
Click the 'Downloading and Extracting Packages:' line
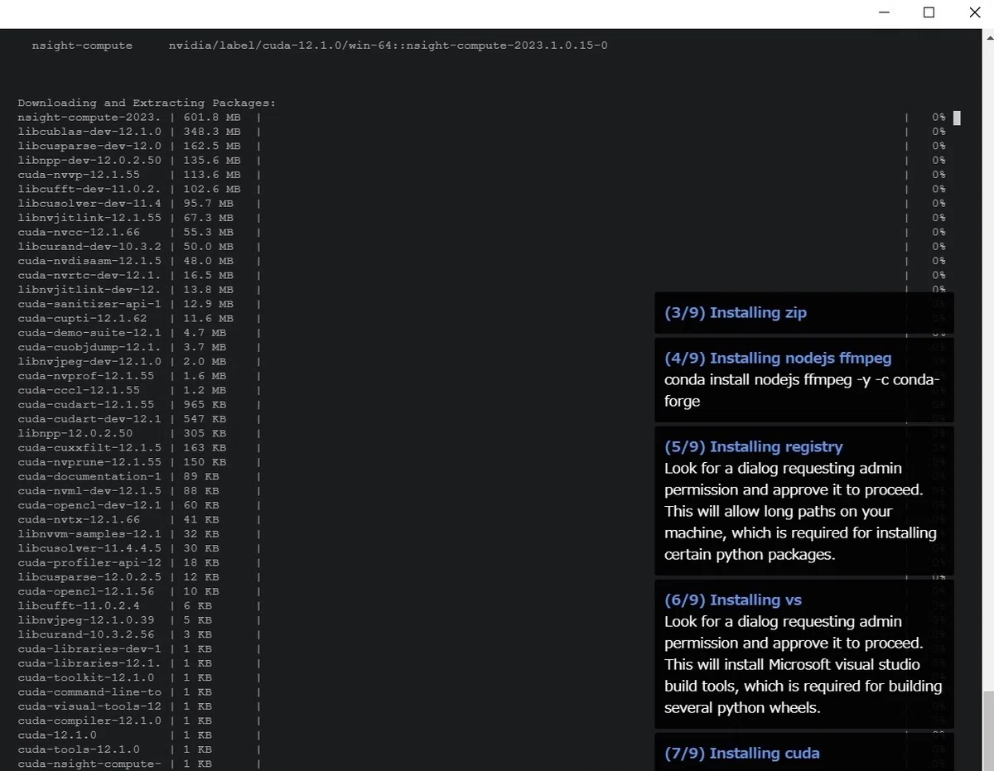tap(147, 103)
